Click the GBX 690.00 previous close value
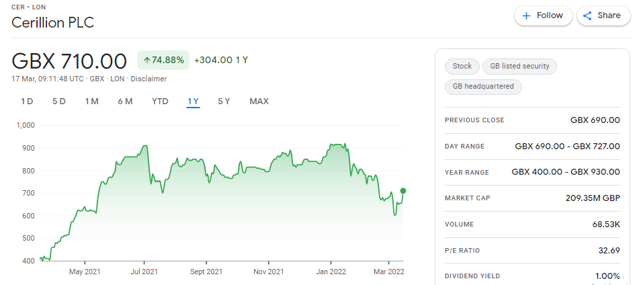The width and height of the screenshot is (635, 285). [x=595, y=120]
